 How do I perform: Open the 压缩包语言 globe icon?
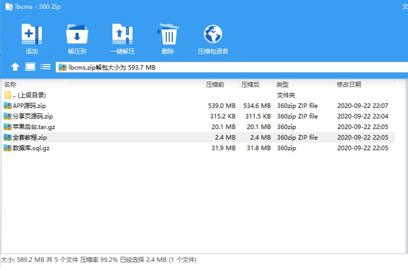[x=213, y=34]
